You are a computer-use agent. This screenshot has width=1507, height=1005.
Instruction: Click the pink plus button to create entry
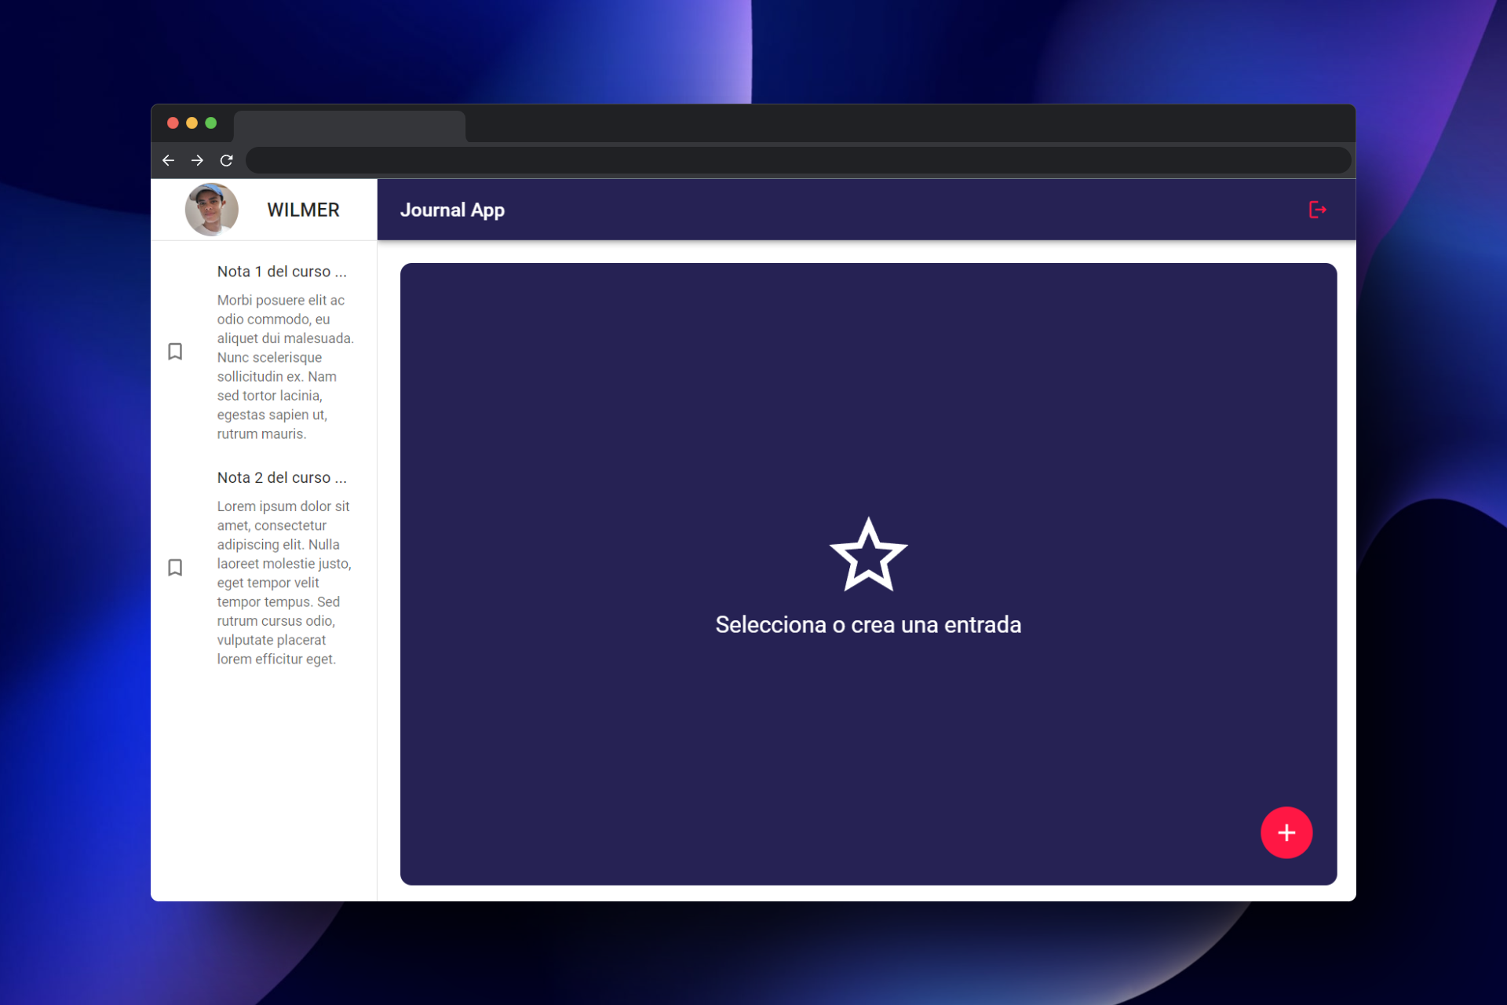point(1286,833)
